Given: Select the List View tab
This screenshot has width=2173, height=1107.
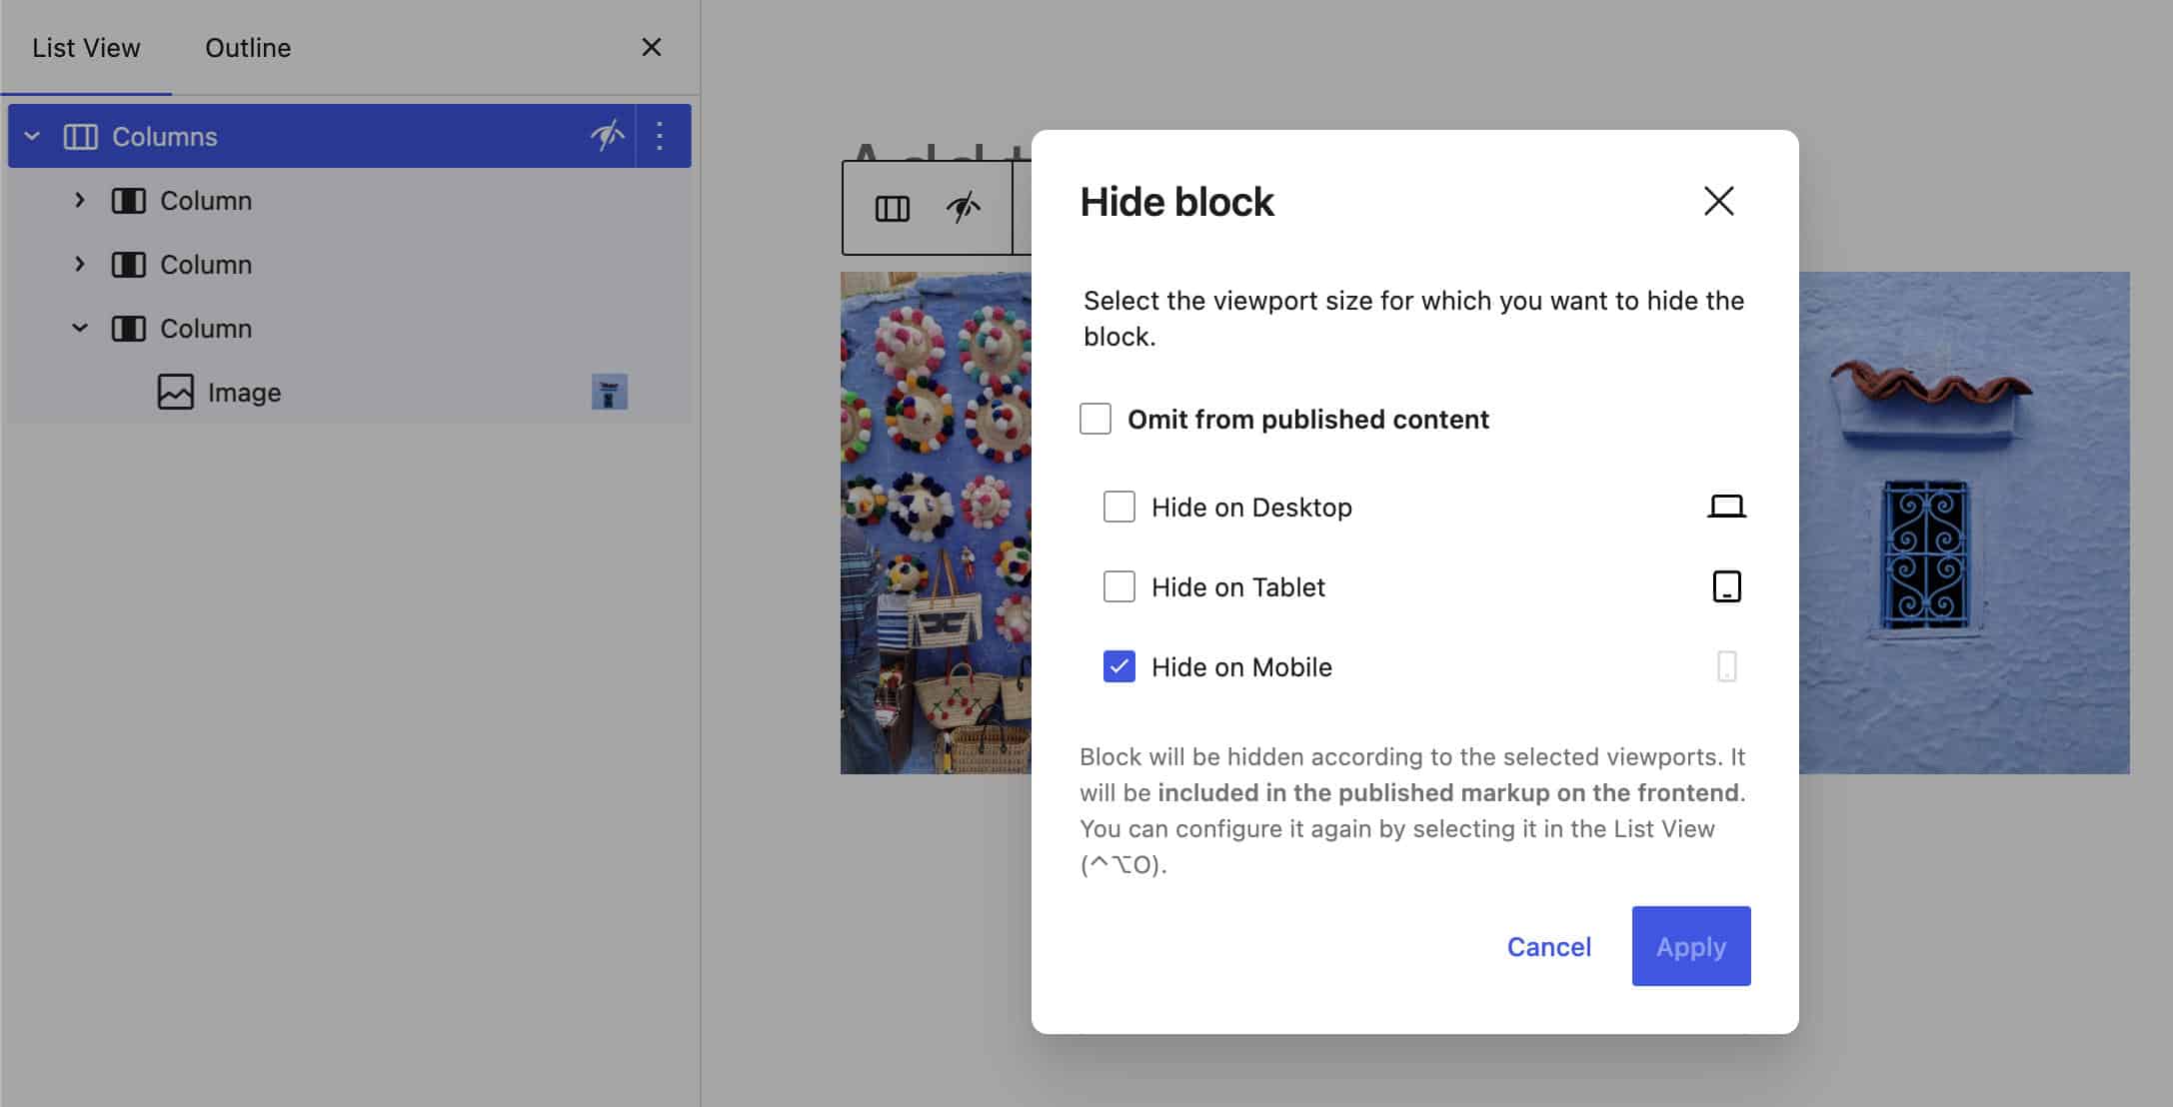Looking at the screenshot, I should click(86, 47).
